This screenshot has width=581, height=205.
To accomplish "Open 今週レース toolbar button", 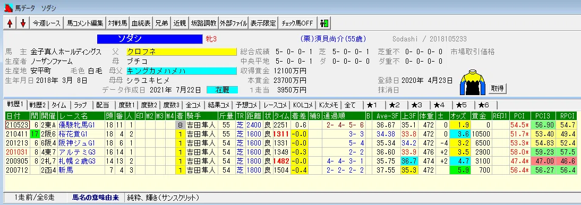I will point(47,23).
